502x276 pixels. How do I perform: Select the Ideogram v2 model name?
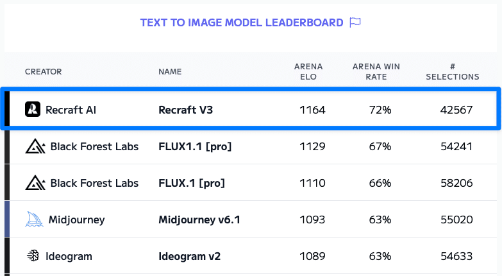coord(190,256)
